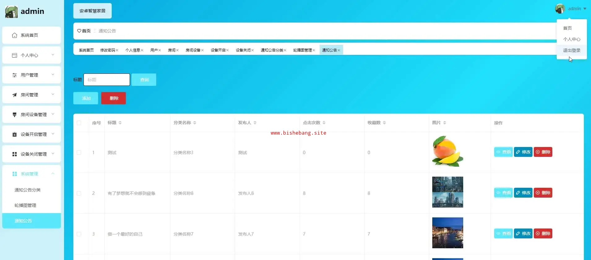Check the row 3 做一个最好的自己 checkbox

[79, 234]
